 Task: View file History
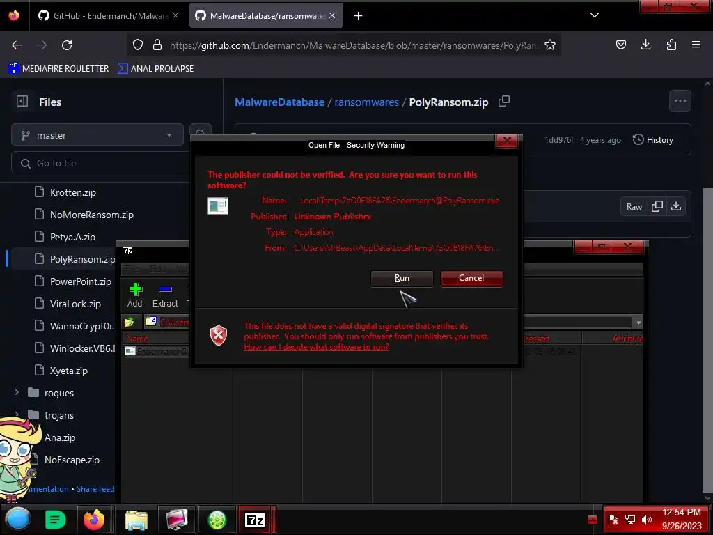point(652,139)
